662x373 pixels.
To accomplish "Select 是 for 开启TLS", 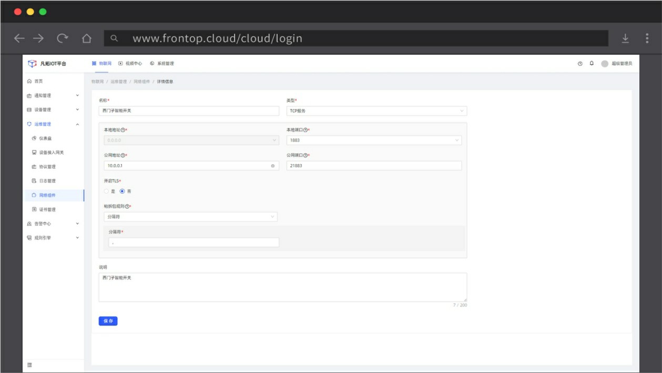I will pyautogui.click(x=106, y=191).
